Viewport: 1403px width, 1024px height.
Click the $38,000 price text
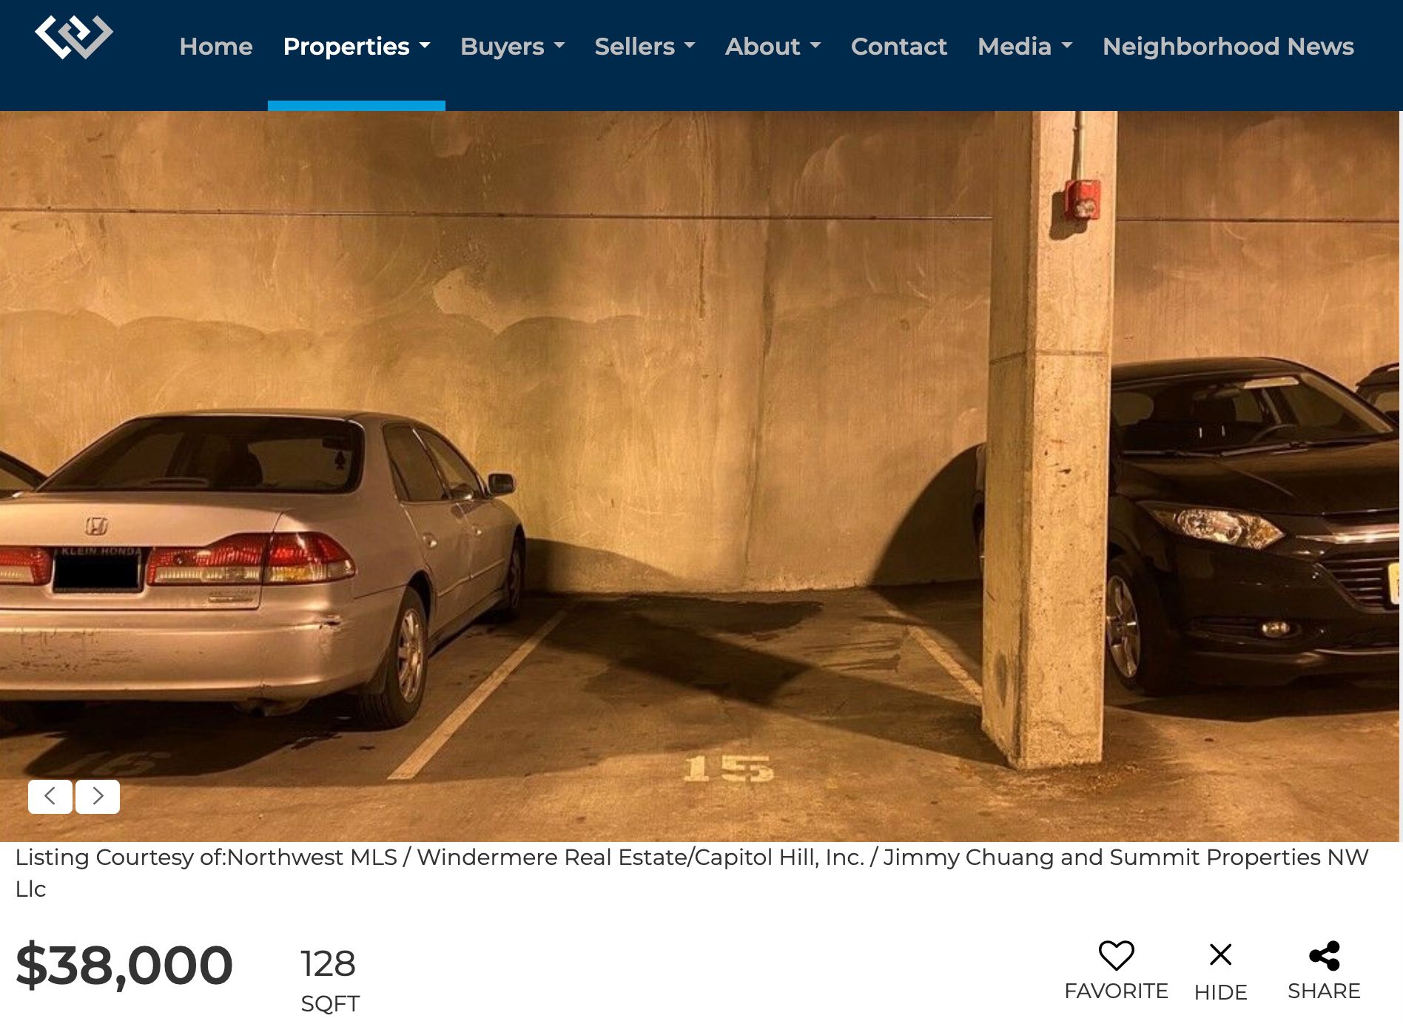click(x=124, y=965)
